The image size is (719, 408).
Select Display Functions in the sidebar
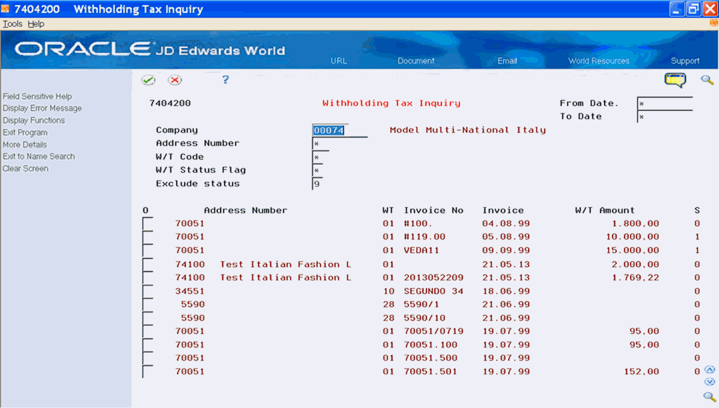[x=34, y=120]
